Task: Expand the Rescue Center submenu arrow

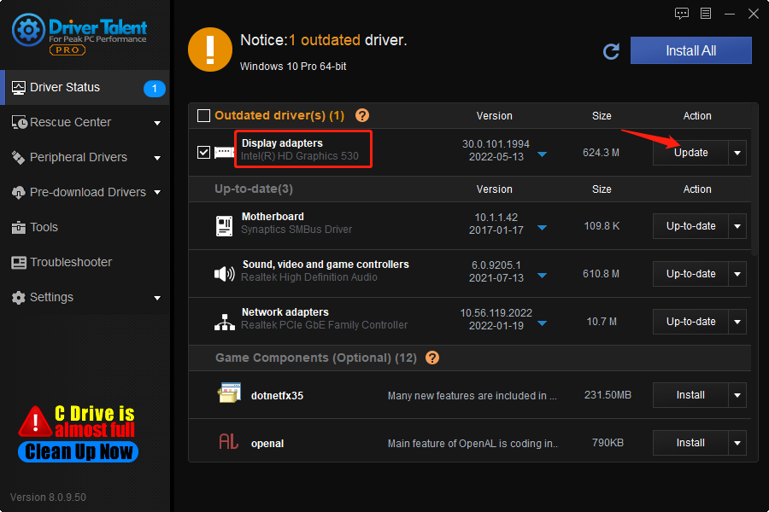Action: click(157, 123)
